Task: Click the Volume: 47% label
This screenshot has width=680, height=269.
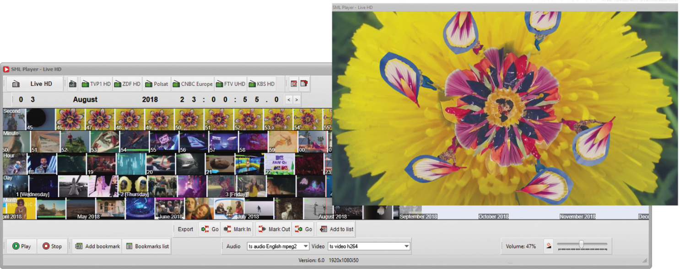Action: pos(521,246)
